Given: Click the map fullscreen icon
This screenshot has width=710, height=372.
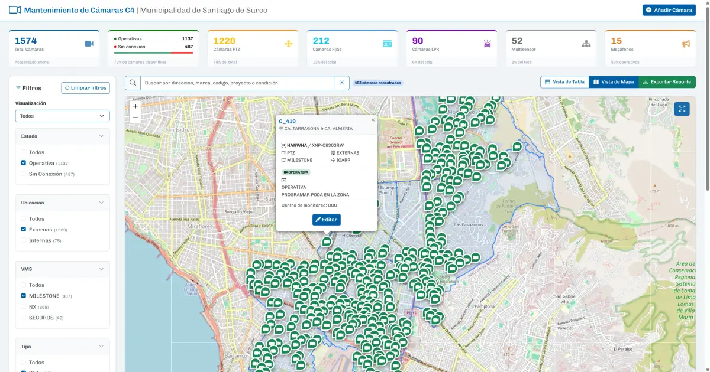Looking at the screenshot, I should tap(682, 109).
